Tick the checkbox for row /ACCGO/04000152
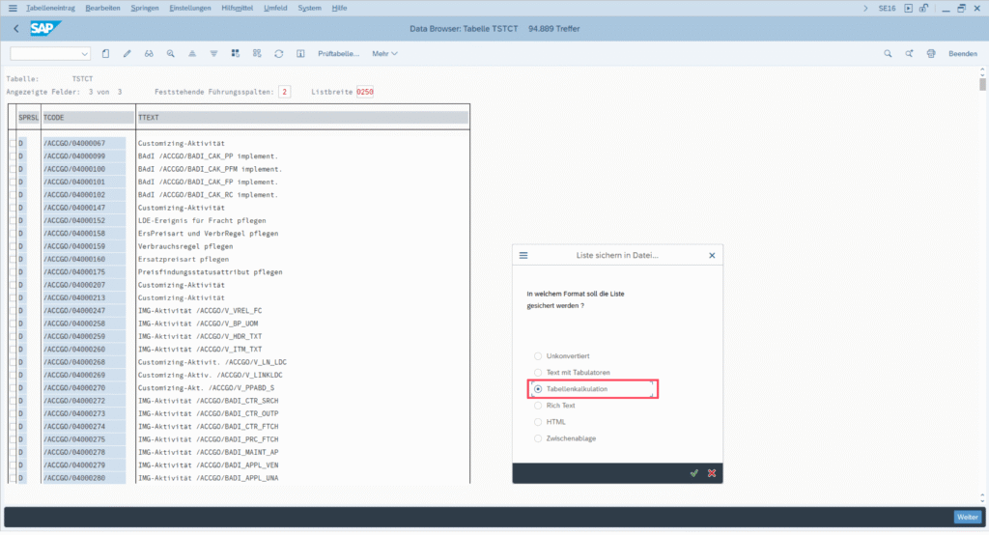Image resolution: width=989 pixels, height=535 pixels. [13, 220]
